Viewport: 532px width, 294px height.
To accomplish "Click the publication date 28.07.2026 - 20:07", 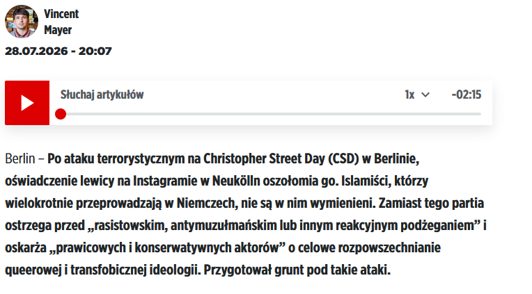I will coord(58,51).
